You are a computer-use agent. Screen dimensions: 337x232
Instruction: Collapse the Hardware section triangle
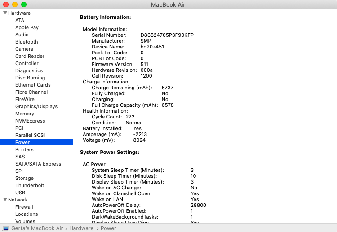click(x=5, y=13)
